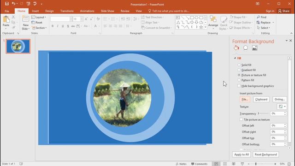Viewport: 295px width, 166px height.
Task: Click the Reset slide icon
Action: [33, 23]
